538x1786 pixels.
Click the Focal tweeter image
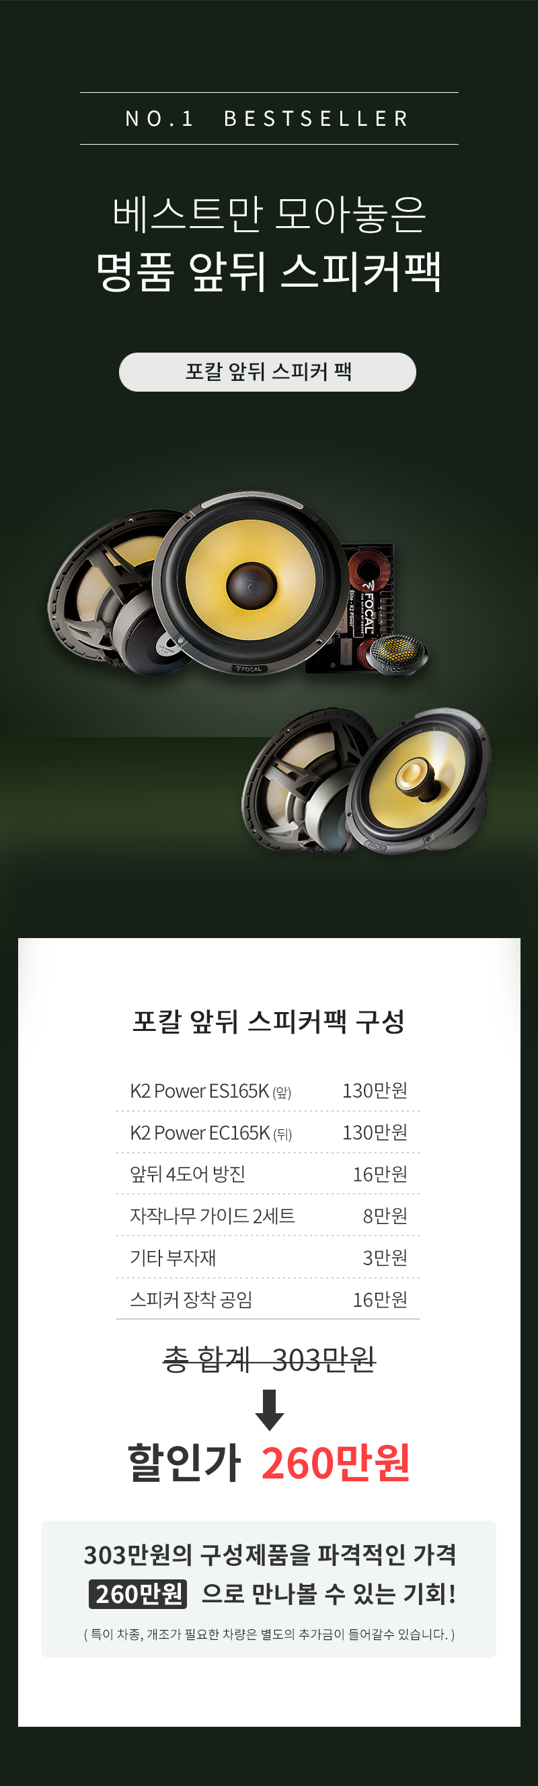click(x=398, y=655)
